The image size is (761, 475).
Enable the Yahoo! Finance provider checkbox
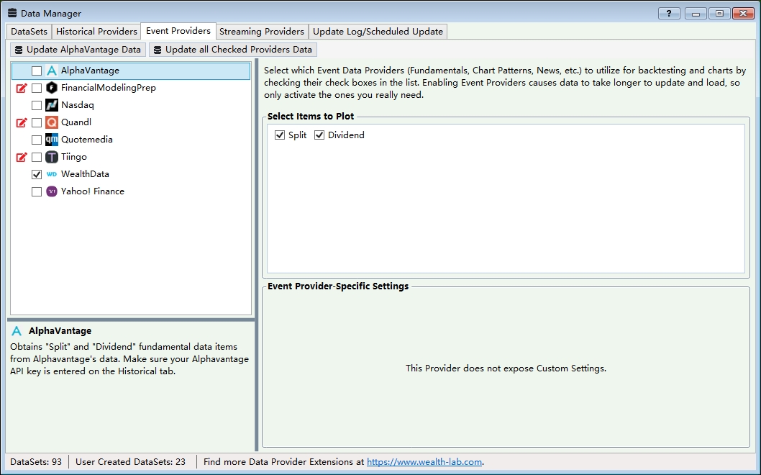point(37,192)
